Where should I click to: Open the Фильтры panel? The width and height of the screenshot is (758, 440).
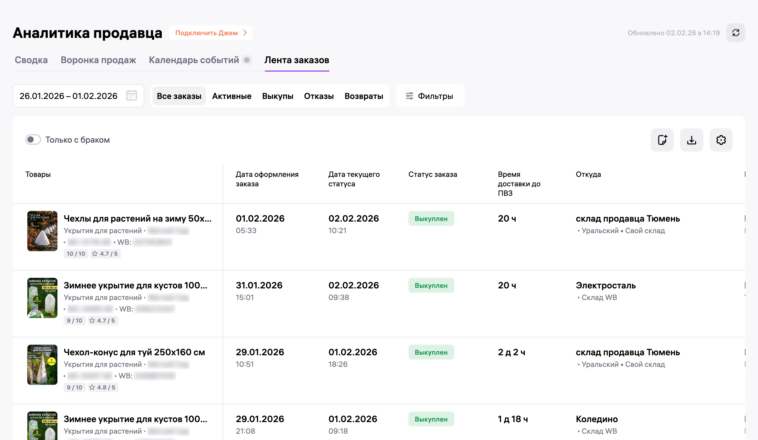[430, 96]
